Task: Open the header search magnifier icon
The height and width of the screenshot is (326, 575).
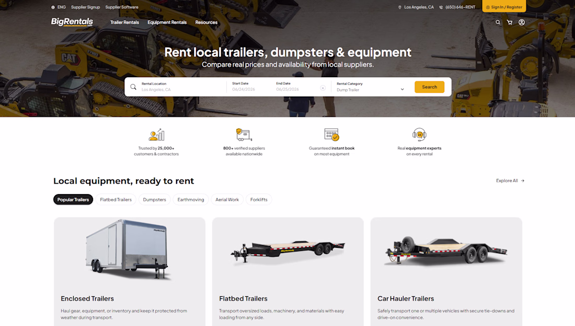Action: click(498, 22)
